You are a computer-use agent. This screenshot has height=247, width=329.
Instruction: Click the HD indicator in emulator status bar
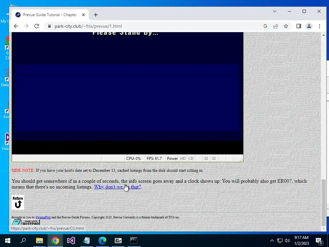(183, 159)
